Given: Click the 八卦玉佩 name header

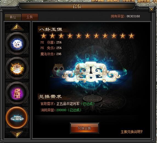Looking at the screenshot, I should 51,29.
